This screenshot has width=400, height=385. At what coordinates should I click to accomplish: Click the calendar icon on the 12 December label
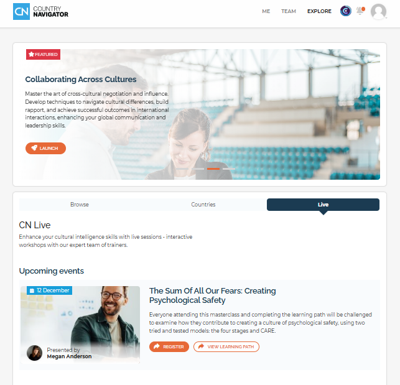click(x=32, y=290)
